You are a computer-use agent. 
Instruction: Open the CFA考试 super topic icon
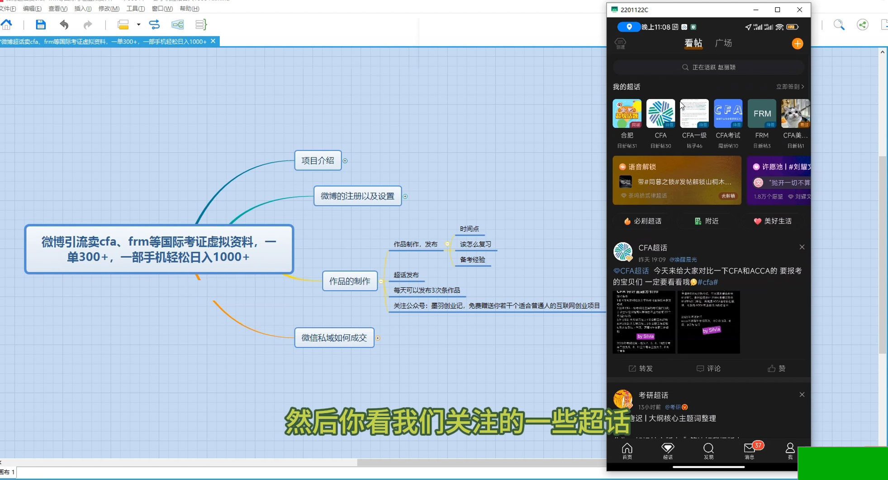(728, 114)
